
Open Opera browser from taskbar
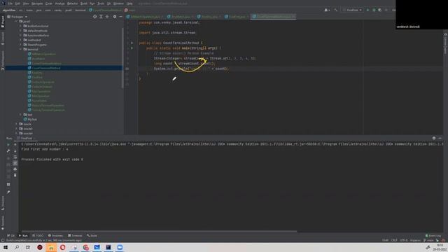[62, 247]
